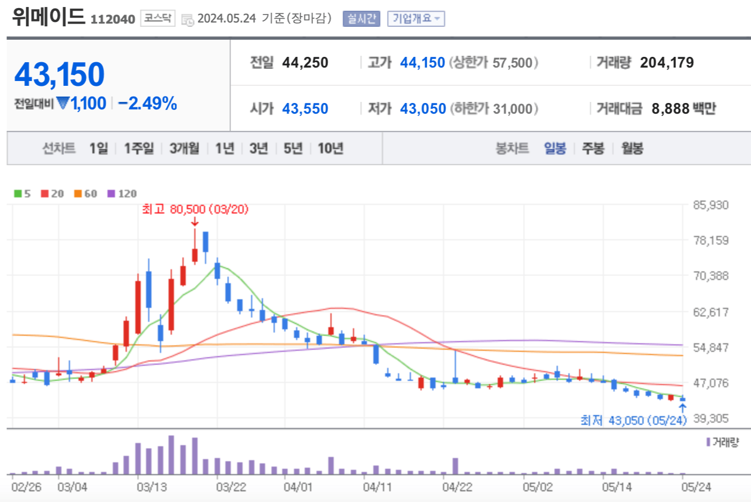The width and height of the screenshot is (751, 502).
Task: Open the 기업개요 dropdown
Action: 416,19
